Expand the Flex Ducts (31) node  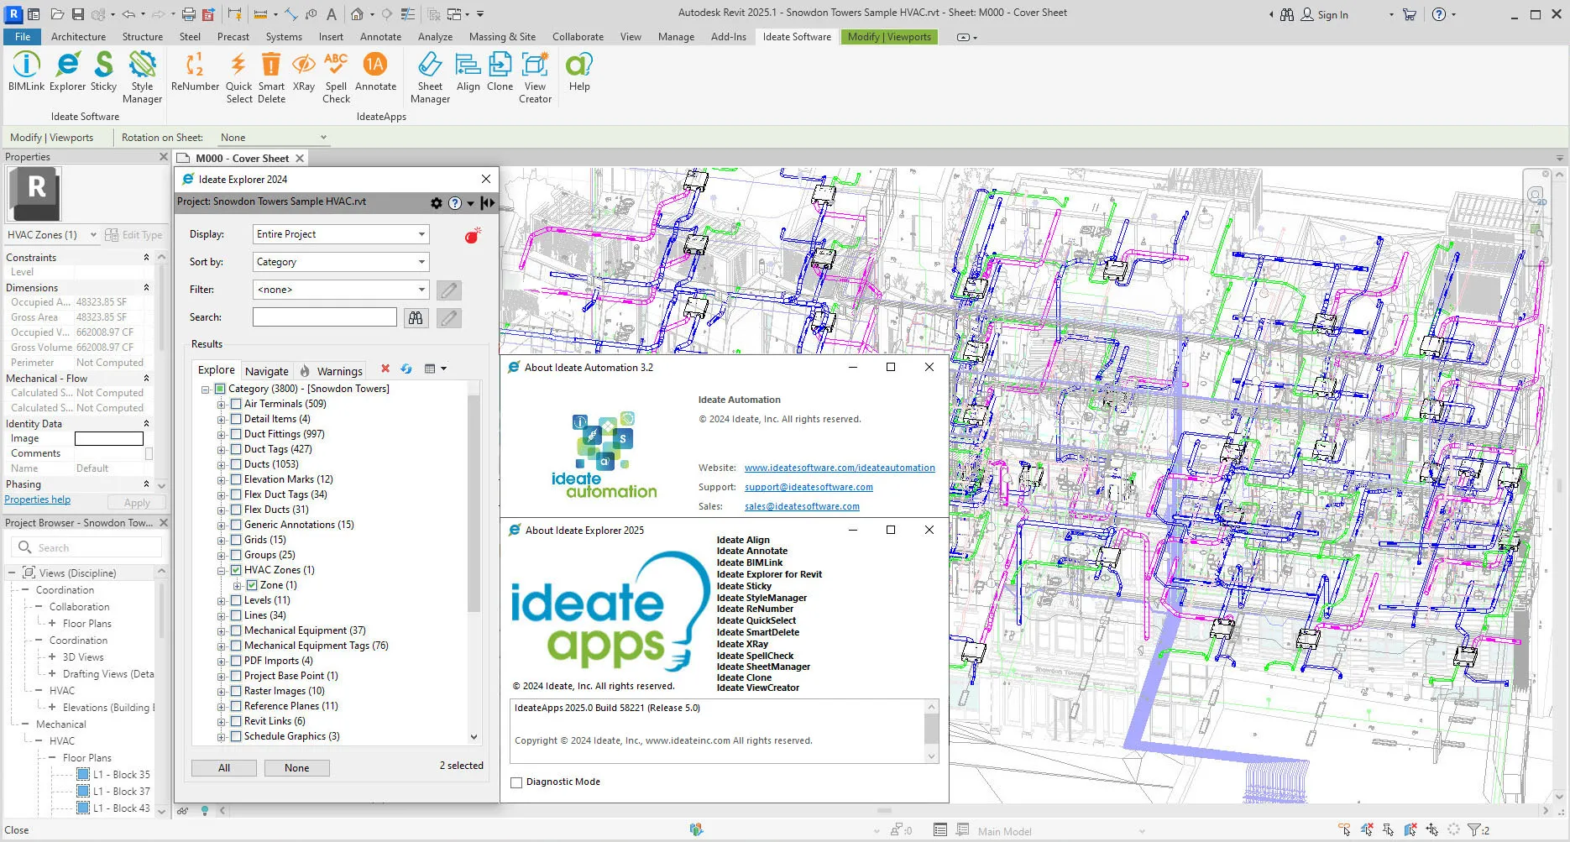(x=222, y=510)
